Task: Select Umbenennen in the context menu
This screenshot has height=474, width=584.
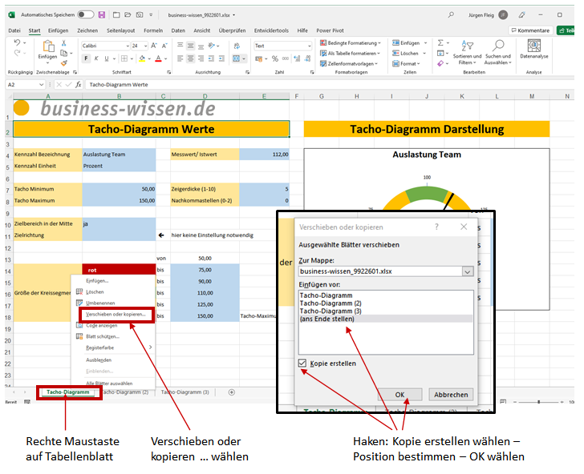Action: (100, 303)
